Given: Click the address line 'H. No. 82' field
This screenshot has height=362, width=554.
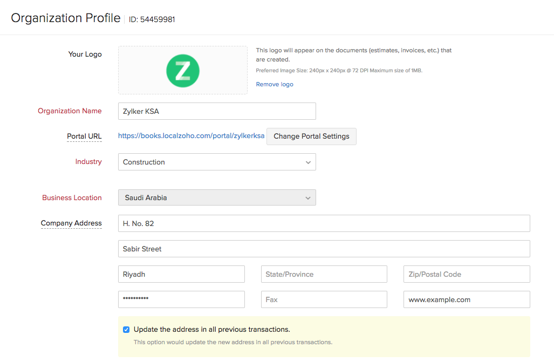Looking at the screenshot, I should (x=324, y=223).
